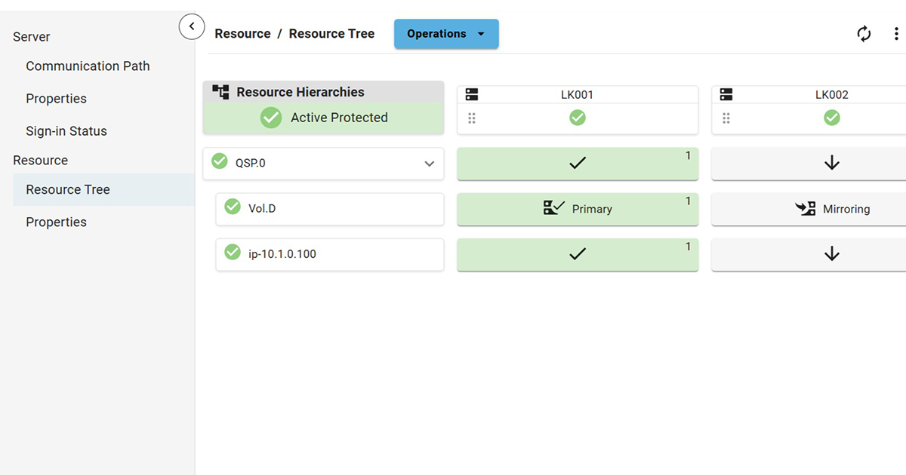The image size is (906, 475).
Task: Click the refresh icon in the header
Action: tap(864, 34)
